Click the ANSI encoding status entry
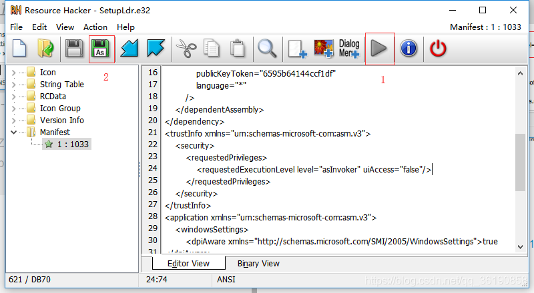The width and height of the screenshot is (534, 293). pyautogui.click(x=226, y=280)
